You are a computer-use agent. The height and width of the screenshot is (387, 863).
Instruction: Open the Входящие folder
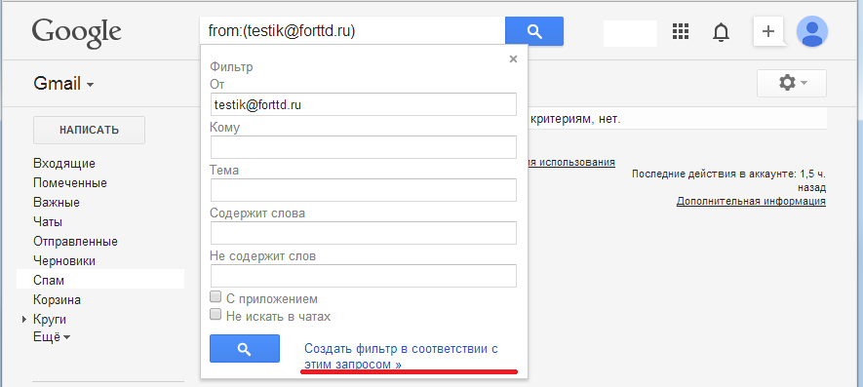pyautogui.click(x=63, y=163)
